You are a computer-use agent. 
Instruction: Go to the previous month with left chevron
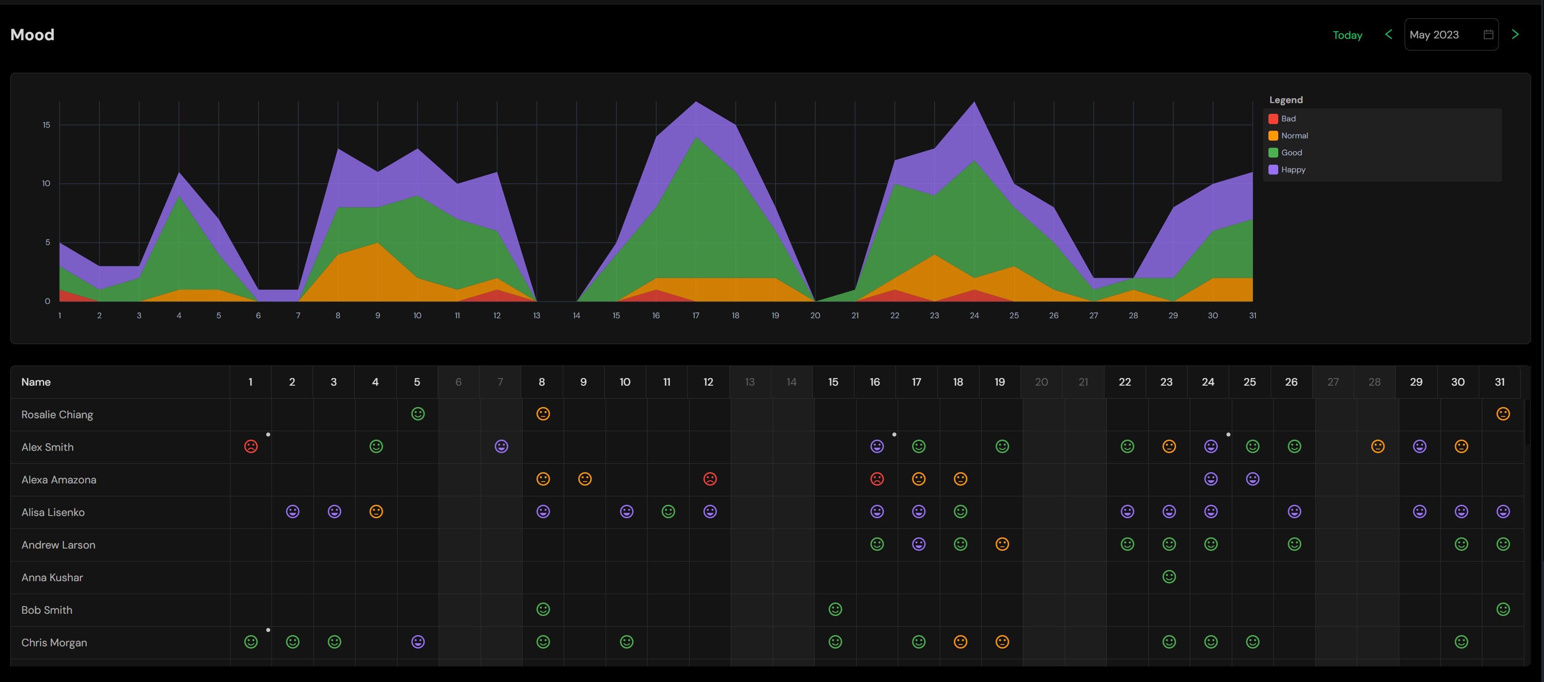(x=1388, y=35)
